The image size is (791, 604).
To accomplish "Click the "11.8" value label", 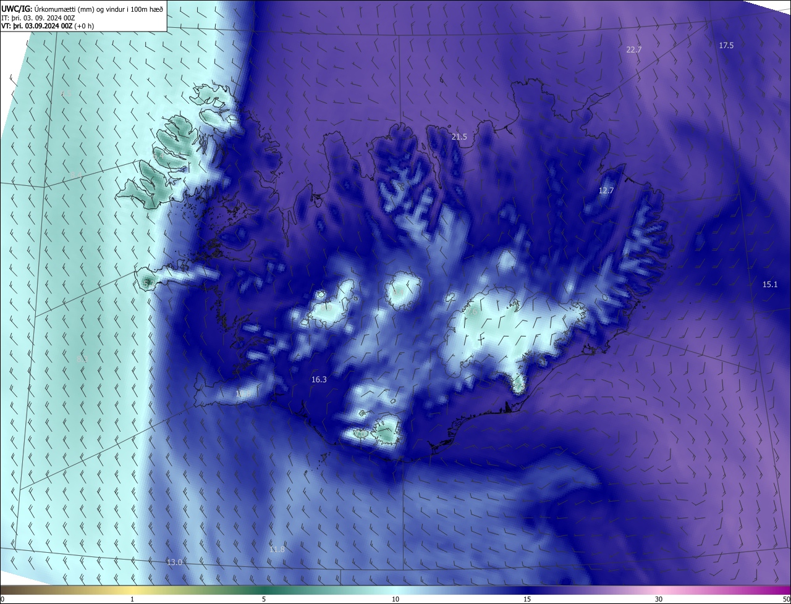I will [x=277, y=550].
